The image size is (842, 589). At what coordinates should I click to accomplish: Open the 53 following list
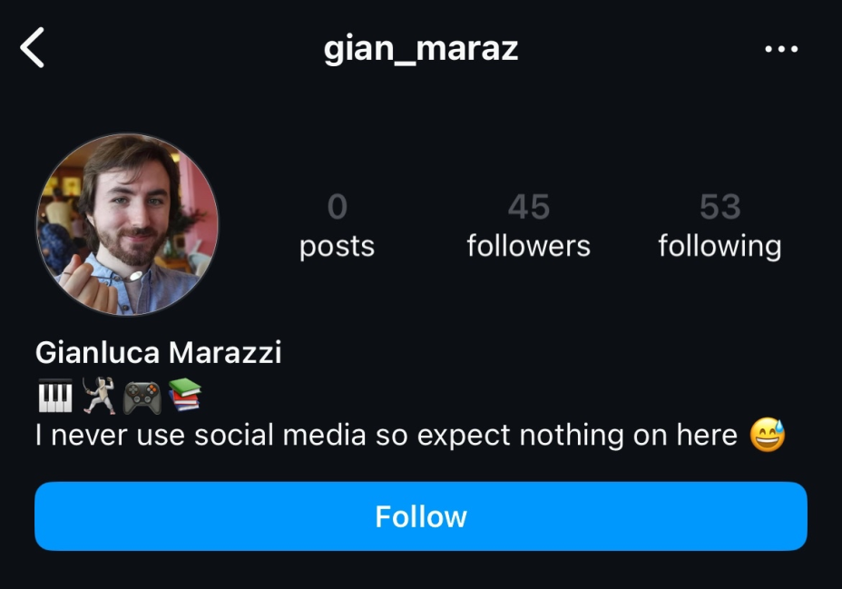coord(720,227)
